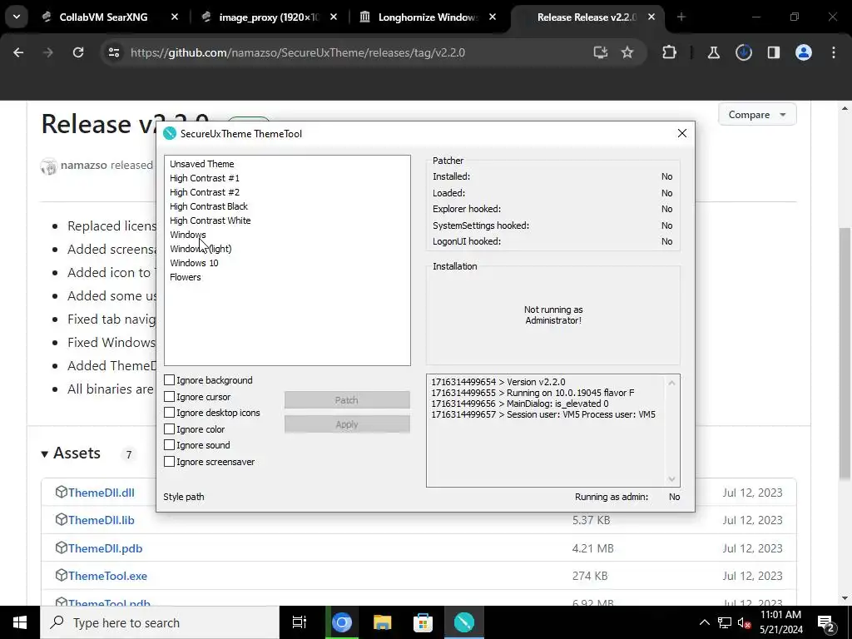Bookmark this page with the star icon
852x639 pixels.
coord(627,52)
